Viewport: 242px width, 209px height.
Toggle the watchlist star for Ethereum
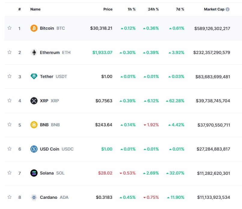click(x=10, y=52)
